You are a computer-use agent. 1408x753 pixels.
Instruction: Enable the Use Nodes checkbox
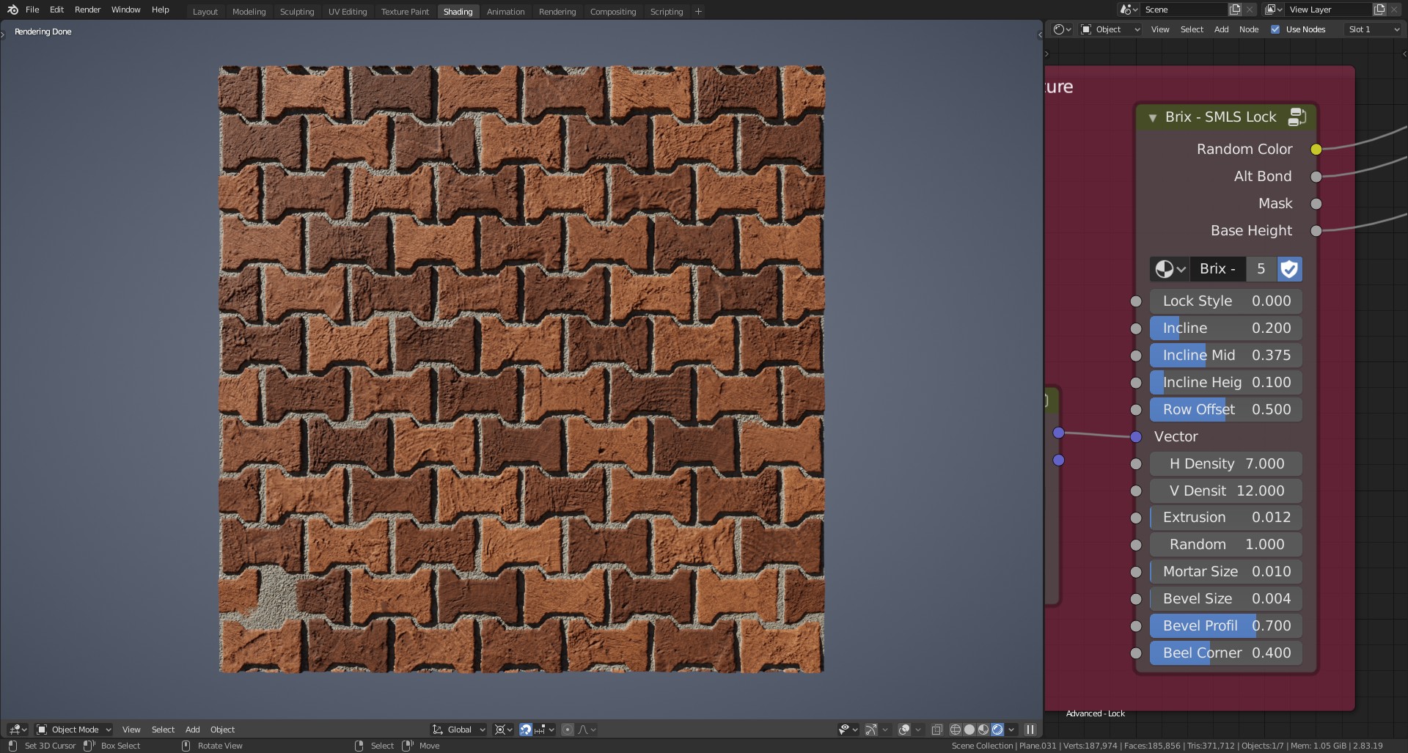[x=1277, y=29]
